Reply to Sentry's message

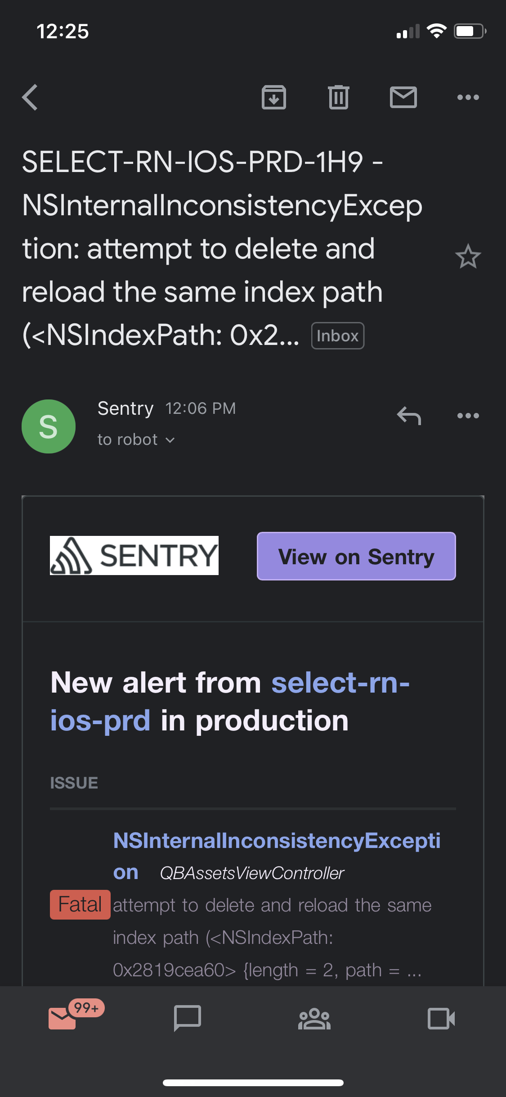pos(409,416)
